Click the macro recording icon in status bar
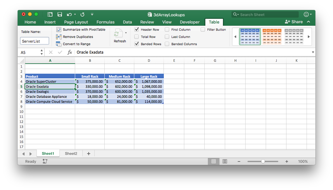This screenshot has height=190, width=333. tap(45, 161)
